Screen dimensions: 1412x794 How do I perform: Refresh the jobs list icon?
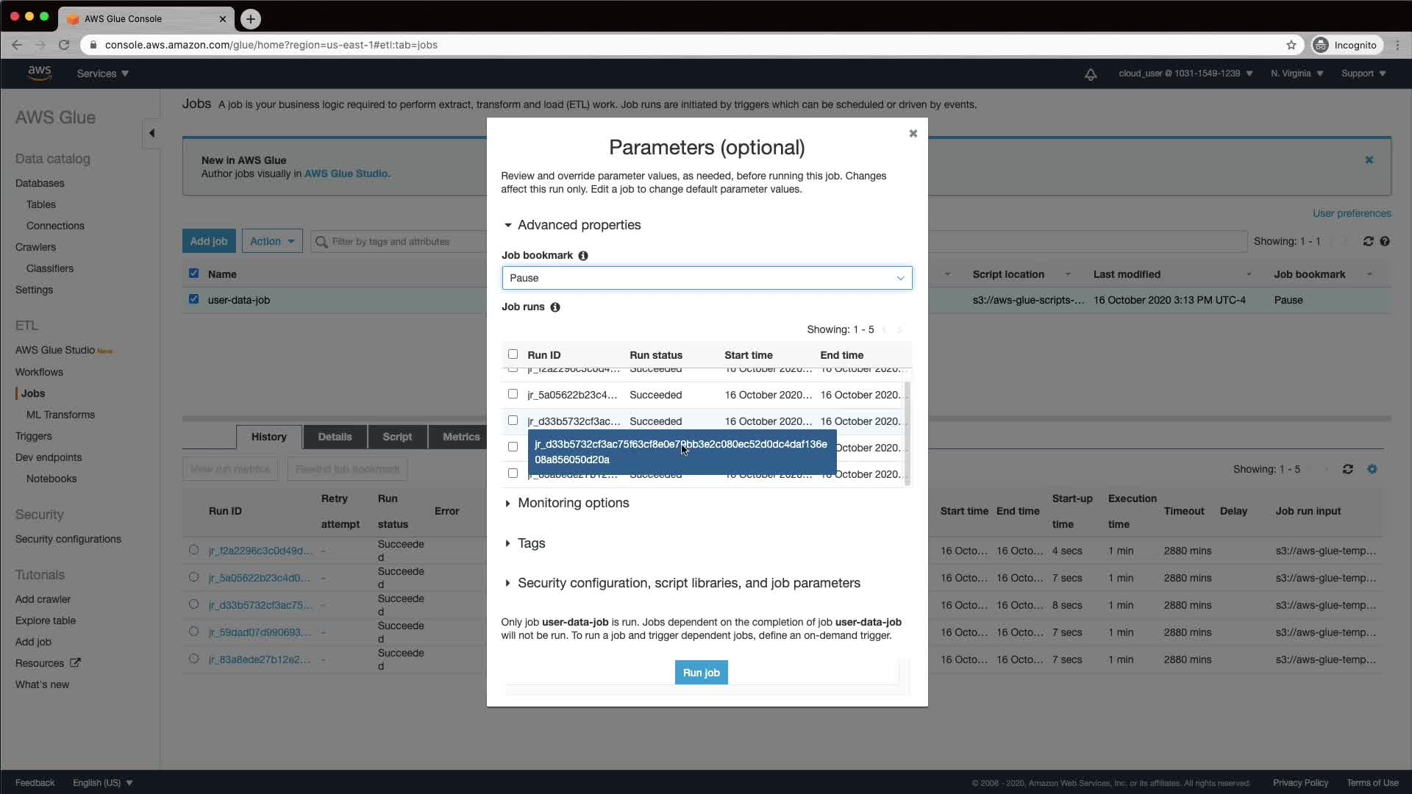(1368, 241)
